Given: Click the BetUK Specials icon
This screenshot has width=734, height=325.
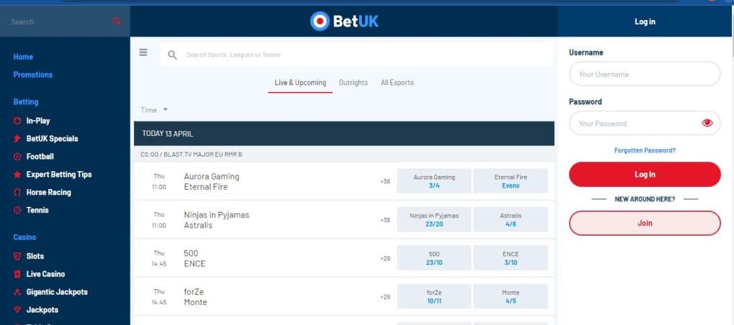Looking at the screenshot, I should [x=17, y=138].
